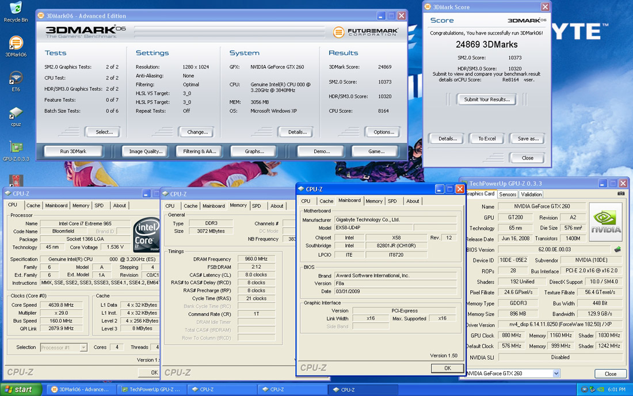Click the DRAM Frequency value 960.0 MHz

256,259
